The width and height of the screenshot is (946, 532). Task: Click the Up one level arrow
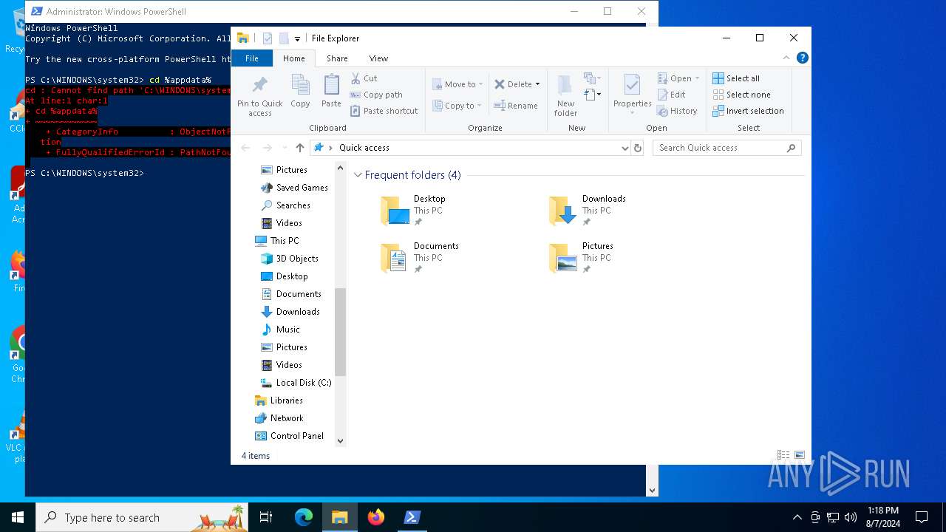click(x=299, y=148)
